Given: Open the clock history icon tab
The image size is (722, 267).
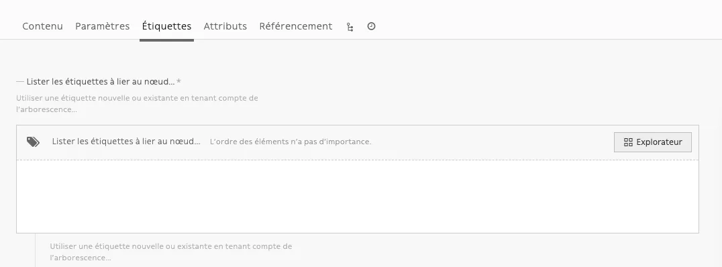Looking at the screenshot, I should tap(371, 26).
